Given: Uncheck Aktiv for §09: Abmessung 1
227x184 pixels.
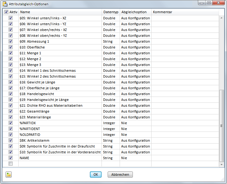Looking at the screenshot, I should point(10,41).
